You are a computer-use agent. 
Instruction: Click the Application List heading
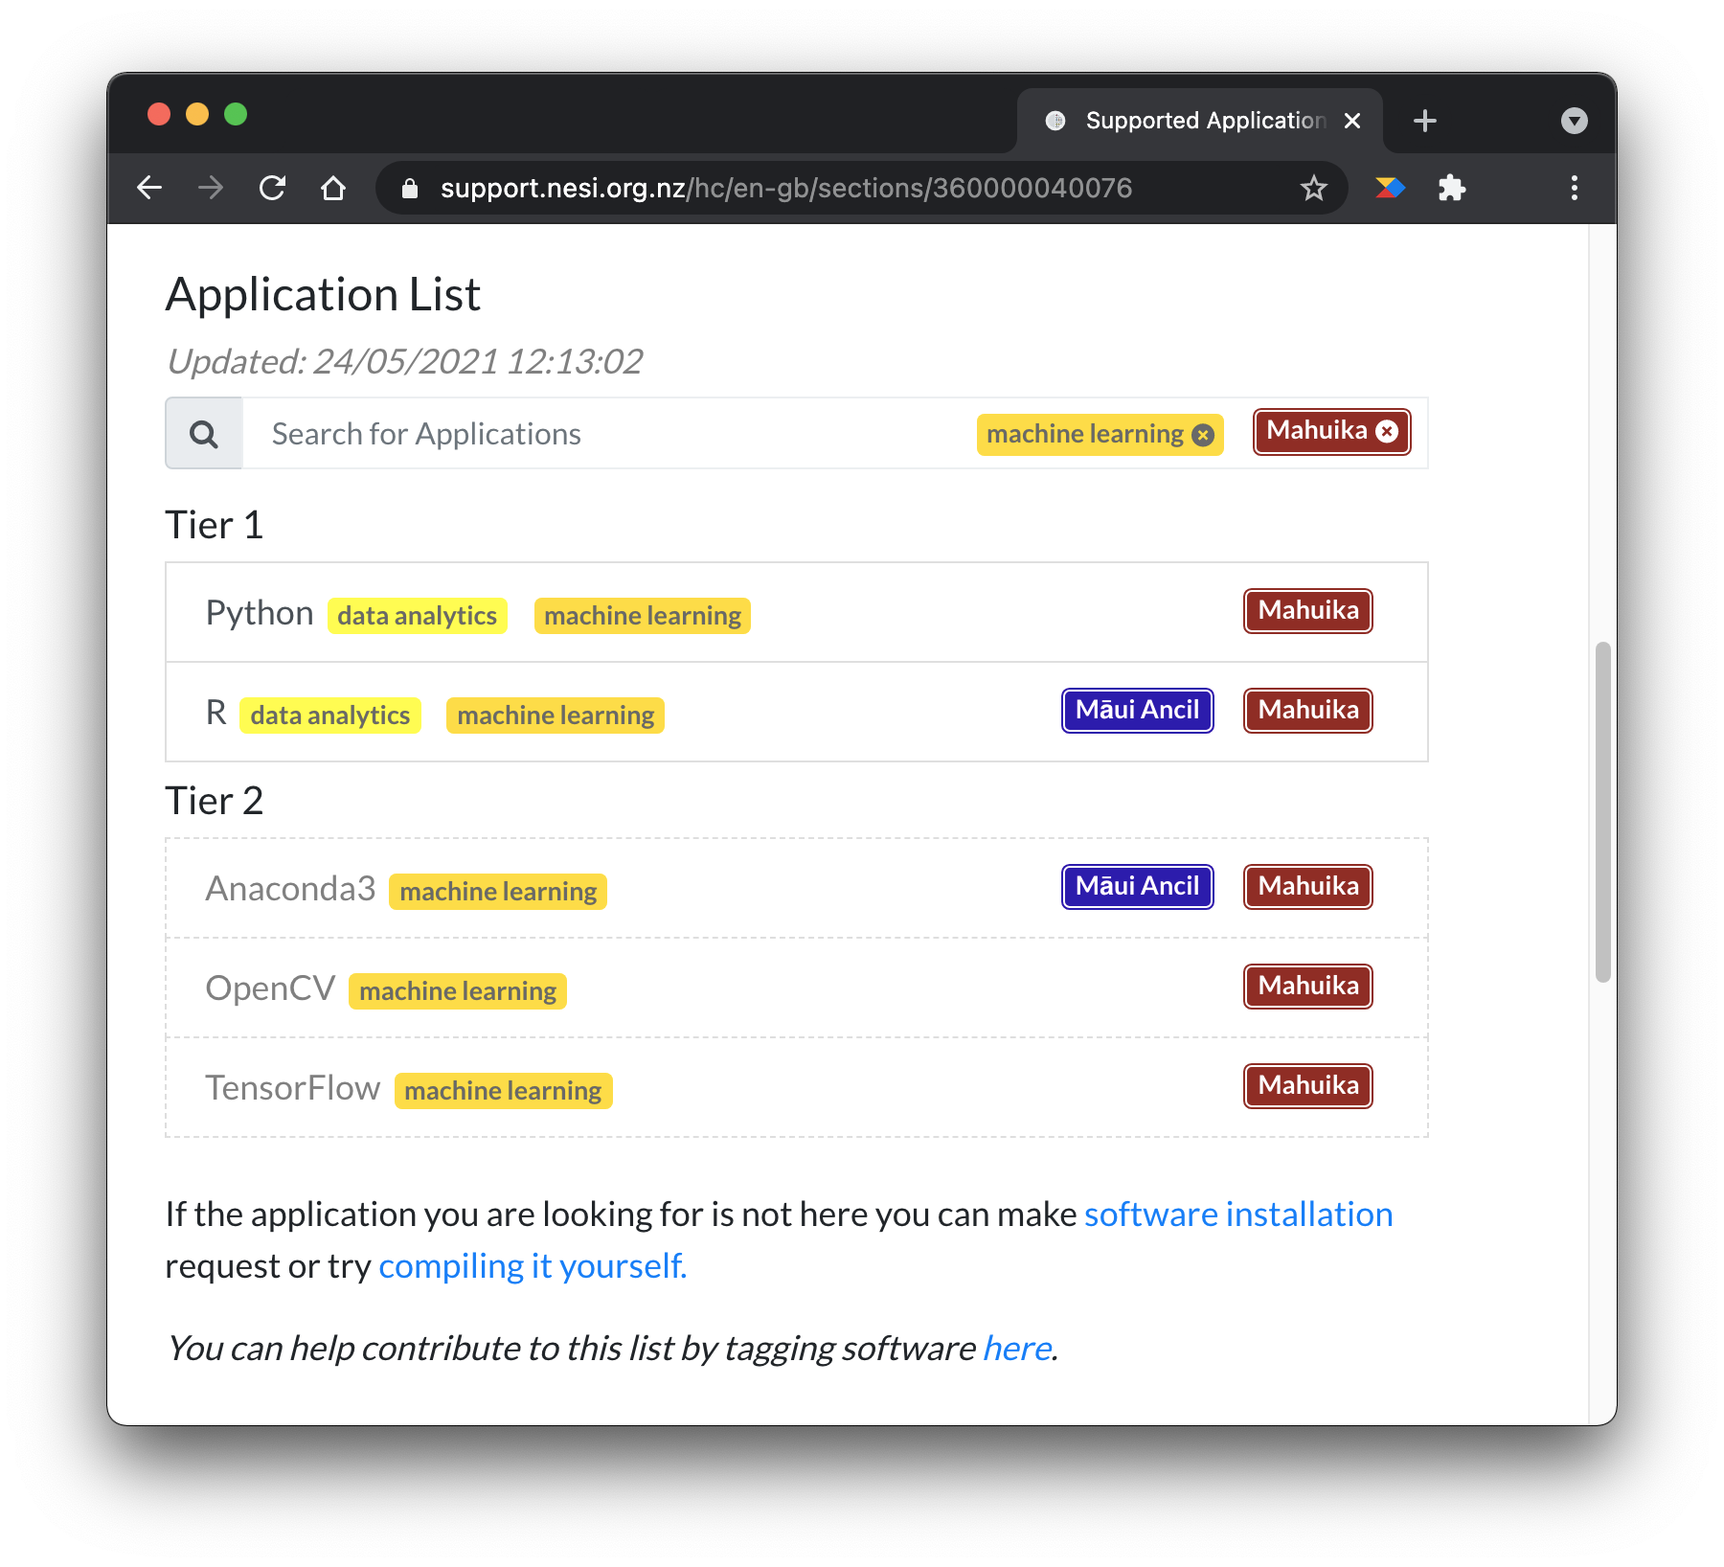point(323,294)
